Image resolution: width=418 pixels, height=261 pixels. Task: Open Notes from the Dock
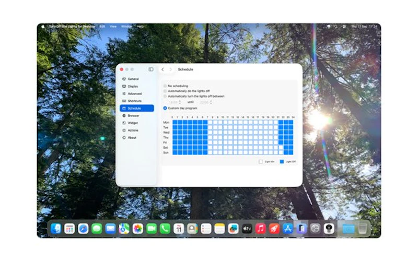(x=219, y=229)
